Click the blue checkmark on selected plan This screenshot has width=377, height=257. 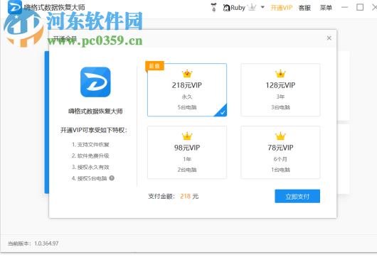222,111
